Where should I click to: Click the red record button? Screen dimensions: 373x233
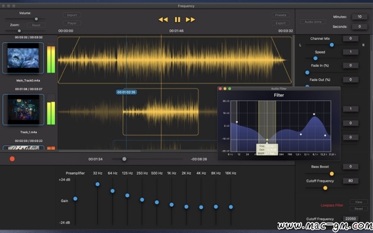pyautogui.click(x=12, y=159)
